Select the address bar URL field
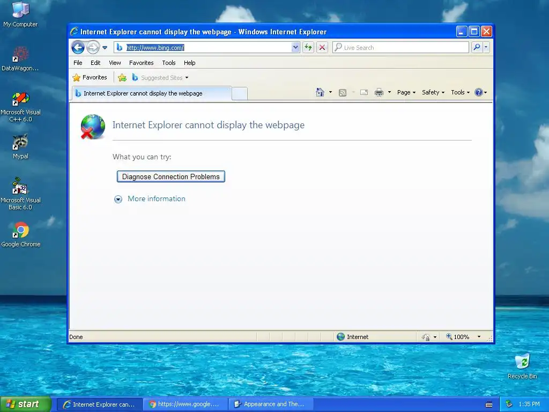The height and width of the screenshot is (412, 549). (x=207, y=47)
